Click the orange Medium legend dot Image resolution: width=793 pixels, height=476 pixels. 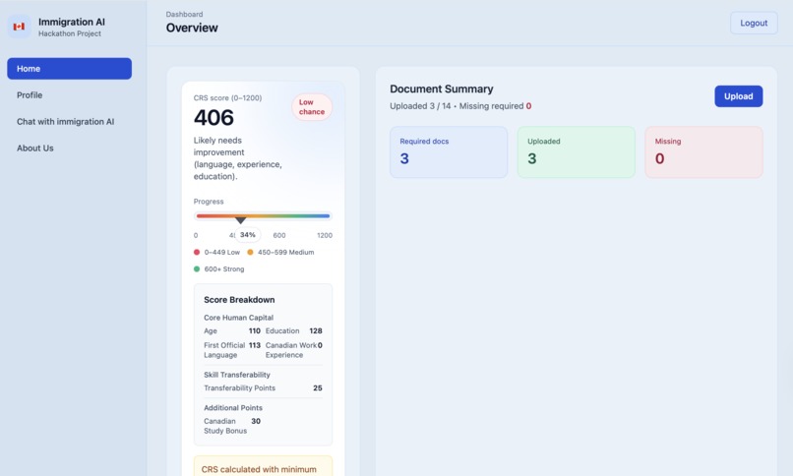[x=250, y=252]
